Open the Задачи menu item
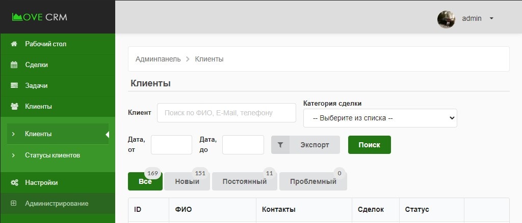This screenshot has height=223, width=522. pyautogui.click(x=58, y=86)
